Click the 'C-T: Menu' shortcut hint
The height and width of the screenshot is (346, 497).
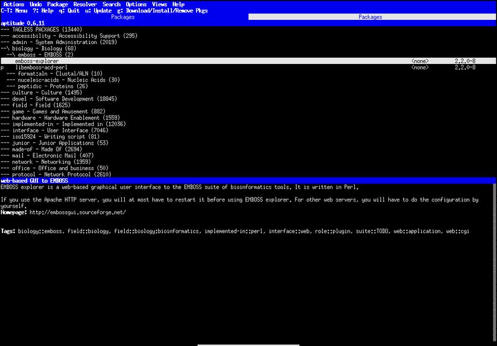tap(14, 11)
